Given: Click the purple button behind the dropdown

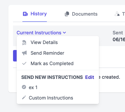Looking at the screenshot, I should (15, 56).
